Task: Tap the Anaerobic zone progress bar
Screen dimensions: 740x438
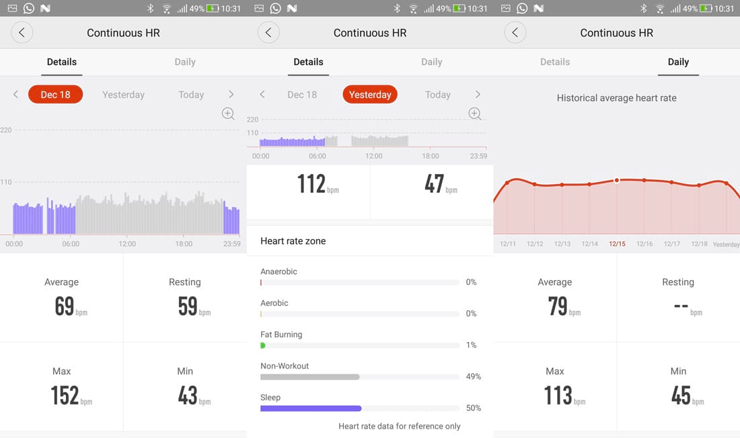Action: coord(360,282)
